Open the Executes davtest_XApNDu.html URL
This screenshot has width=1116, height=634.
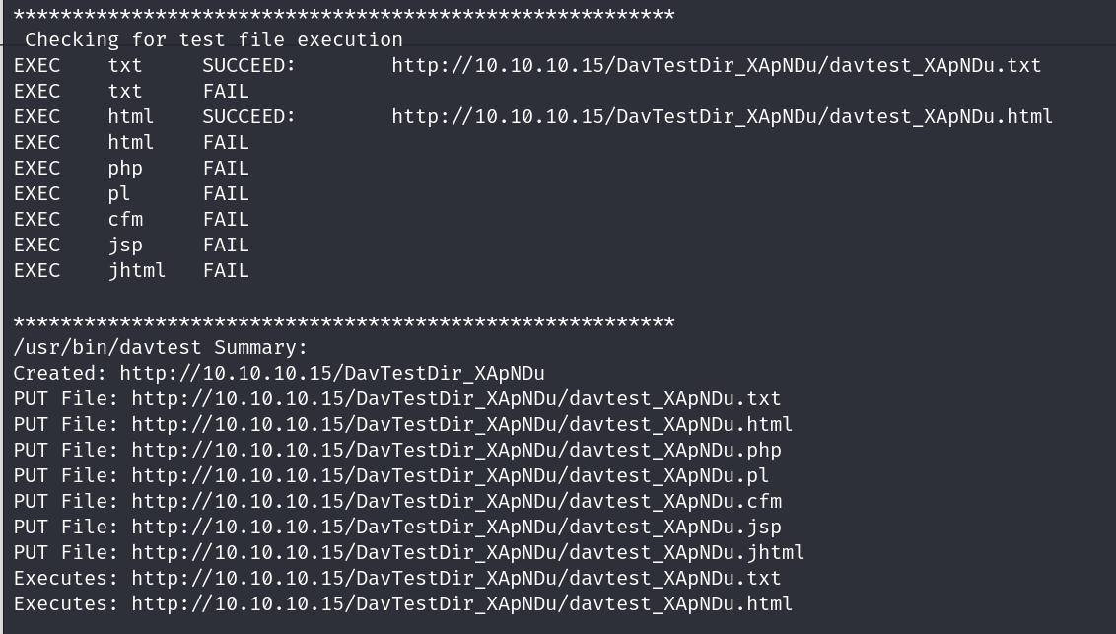[461, 603]
